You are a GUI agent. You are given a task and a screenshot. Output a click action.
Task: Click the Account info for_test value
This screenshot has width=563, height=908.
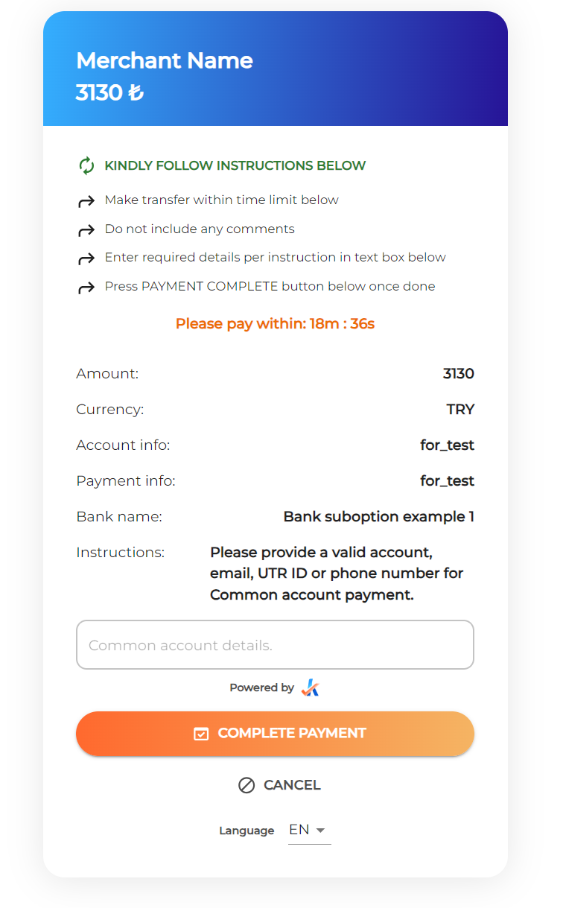[447, 445]
